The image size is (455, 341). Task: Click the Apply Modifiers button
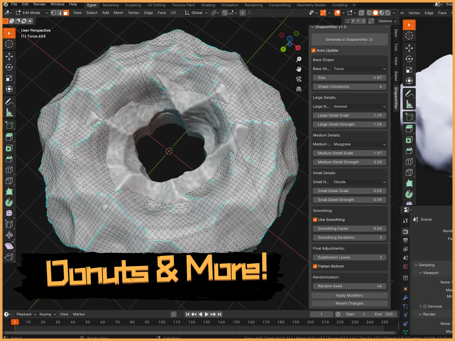pos(349,296)
